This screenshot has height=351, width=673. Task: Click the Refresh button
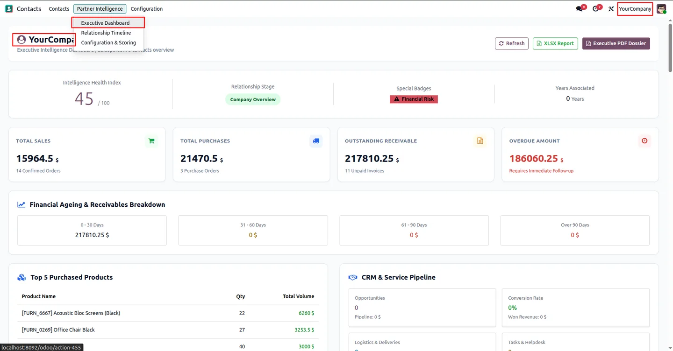(x=512, y=43)
